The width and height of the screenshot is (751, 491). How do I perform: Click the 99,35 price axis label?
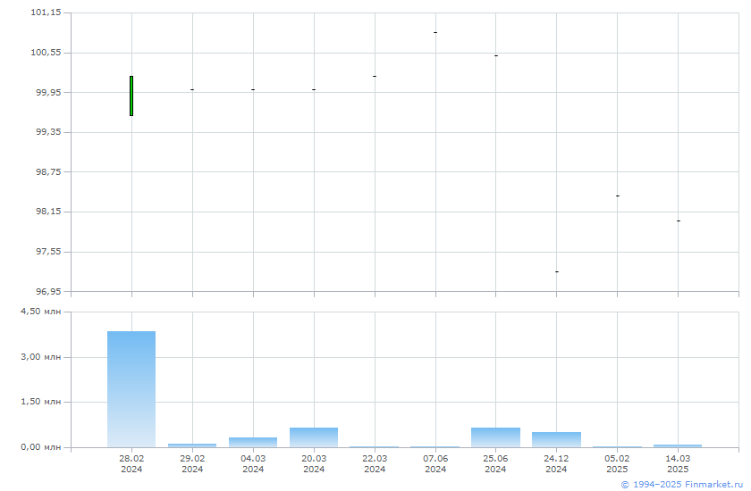coord(48,132)
